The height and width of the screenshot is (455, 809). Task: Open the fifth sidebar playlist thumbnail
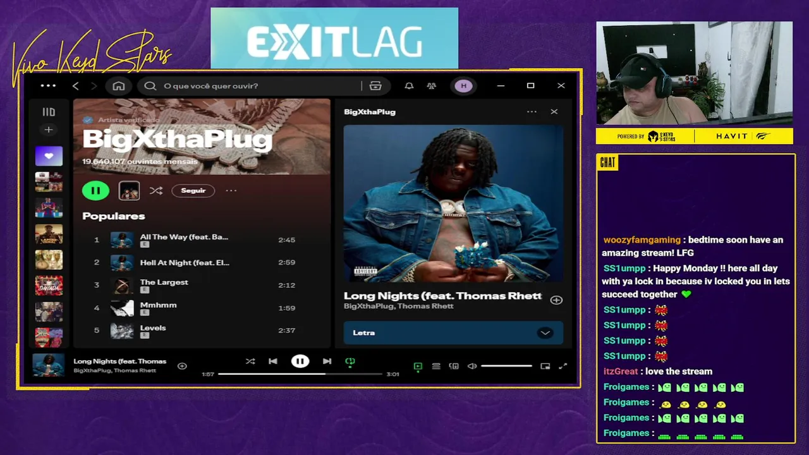[49, 260]
